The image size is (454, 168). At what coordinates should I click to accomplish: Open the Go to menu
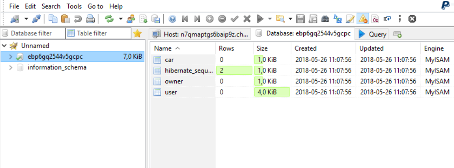tap(95, 6)
